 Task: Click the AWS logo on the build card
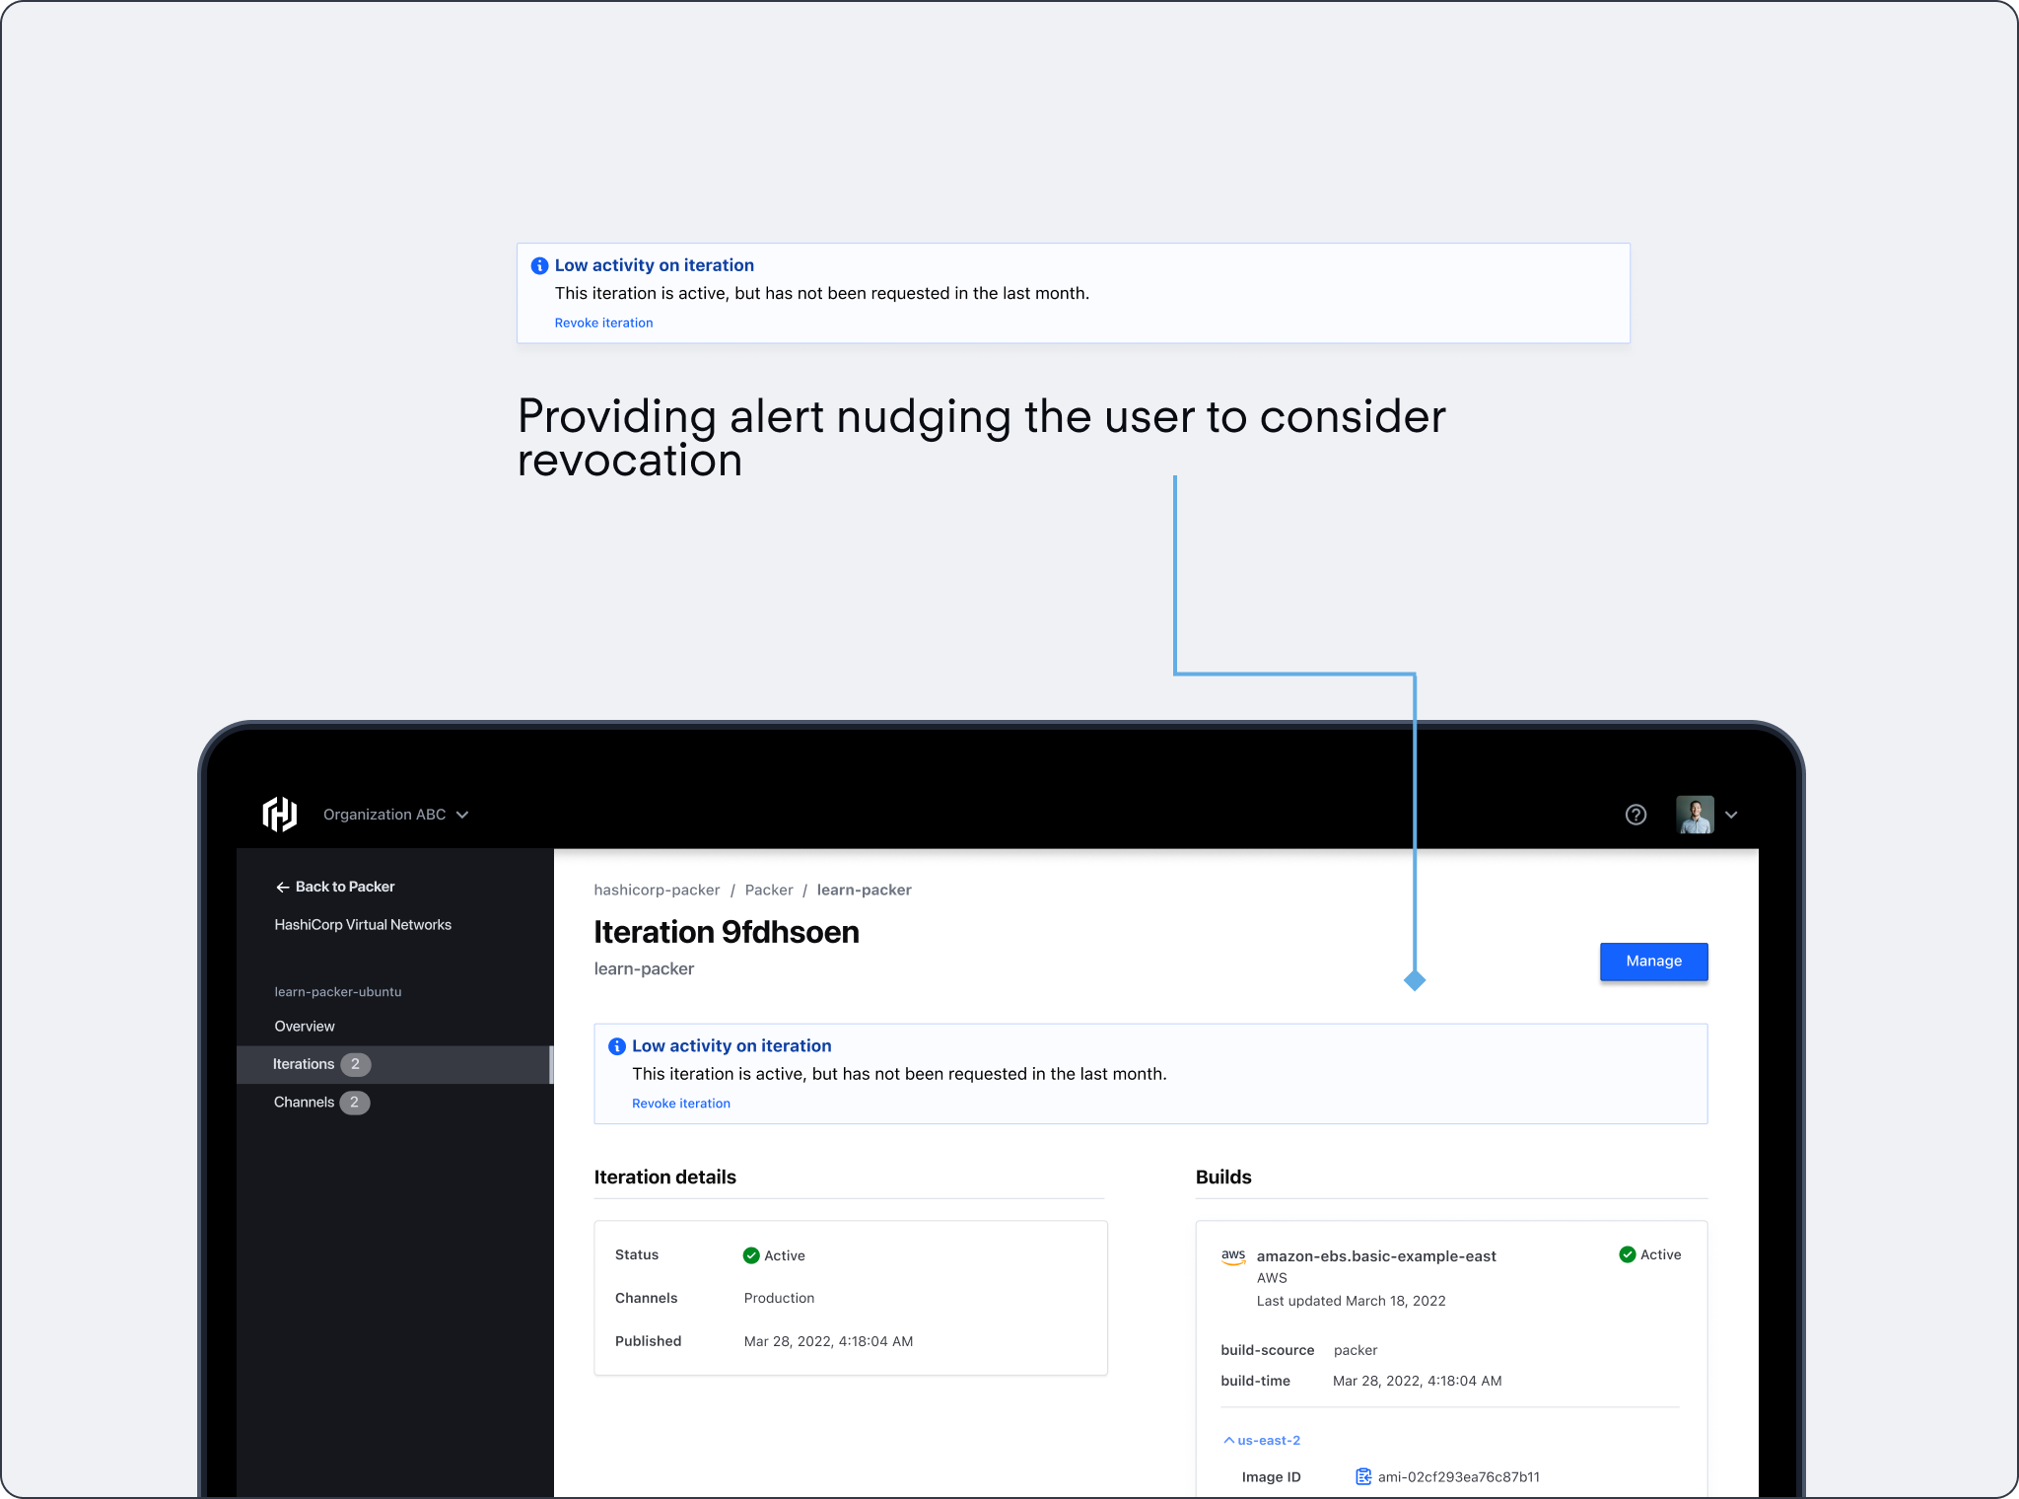click(1233, 1256)
